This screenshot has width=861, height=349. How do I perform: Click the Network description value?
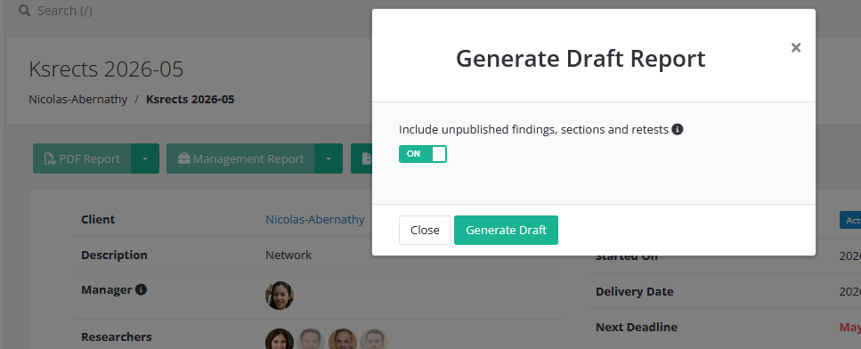point(288,256)
